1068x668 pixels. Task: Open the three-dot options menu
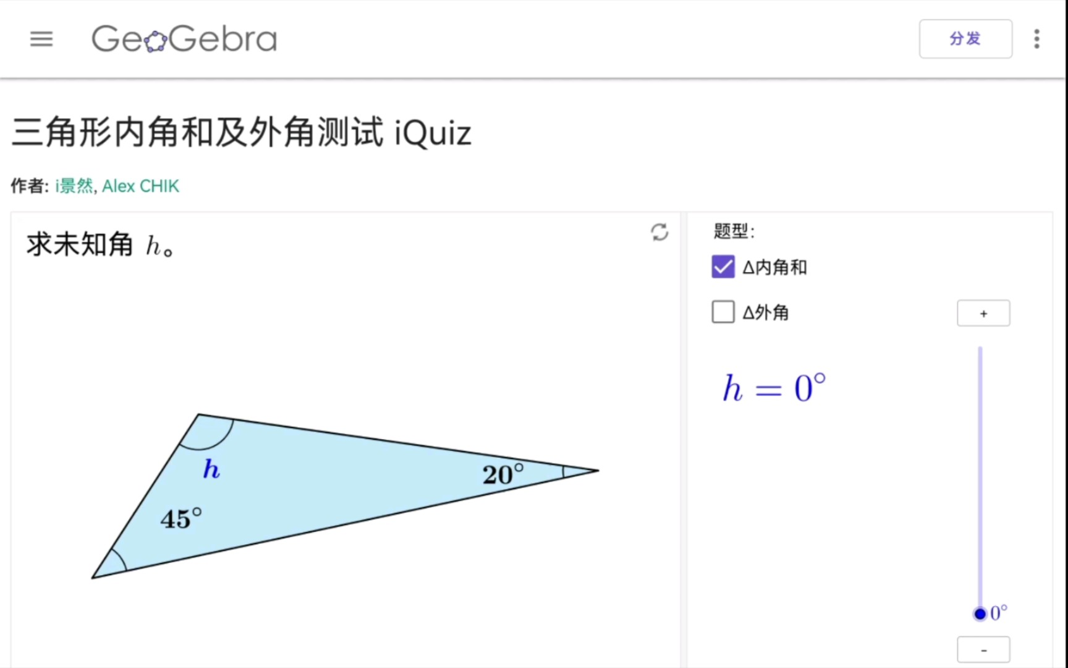point(1036,39)
